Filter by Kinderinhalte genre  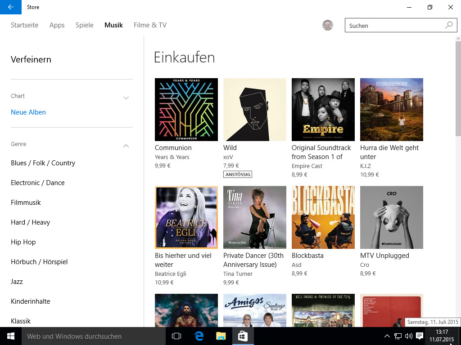click(x=31, y=301)
